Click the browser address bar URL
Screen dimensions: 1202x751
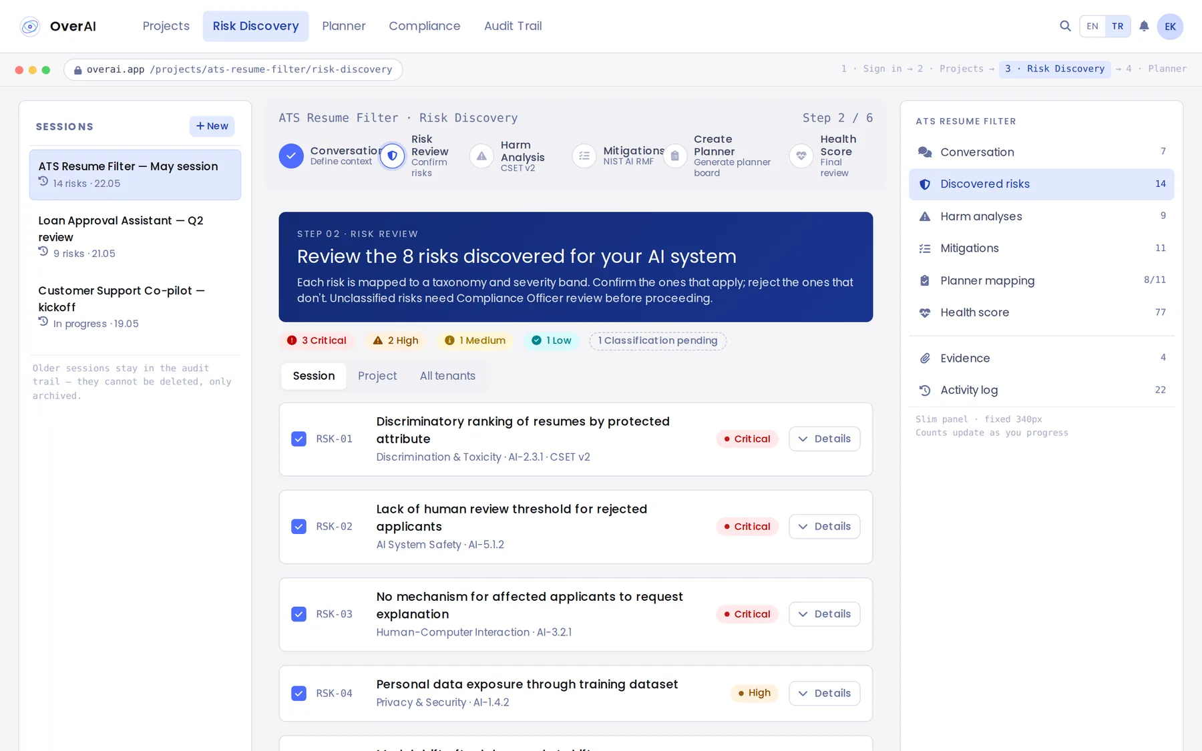tap(233, 69)
